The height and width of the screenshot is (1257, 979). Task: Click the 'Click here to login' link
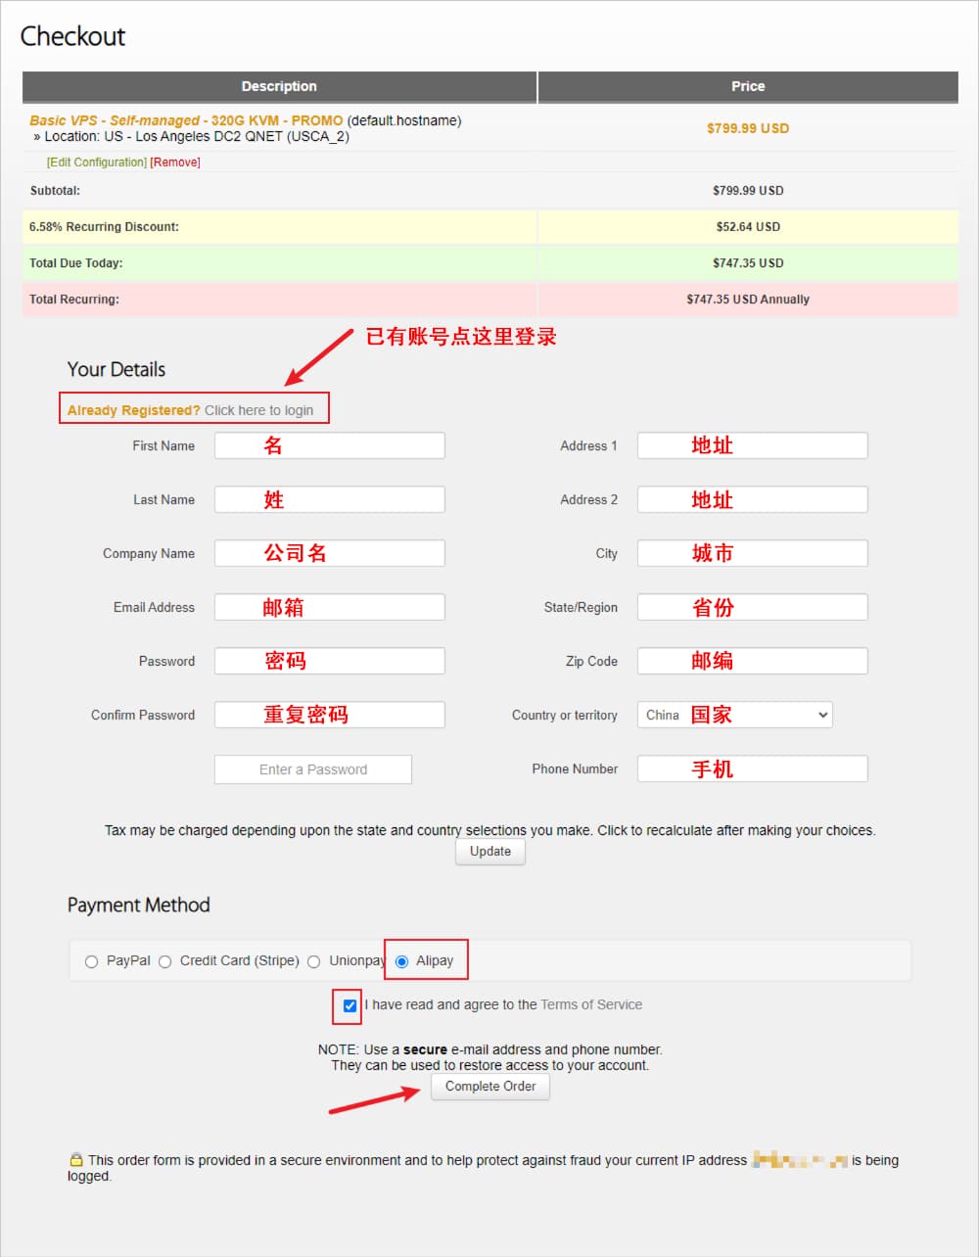(258, 410)
